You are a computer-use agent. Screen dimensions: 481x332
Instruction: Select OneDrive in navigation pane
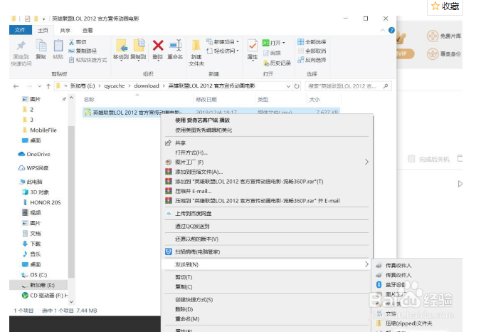[x=34, y=154]
